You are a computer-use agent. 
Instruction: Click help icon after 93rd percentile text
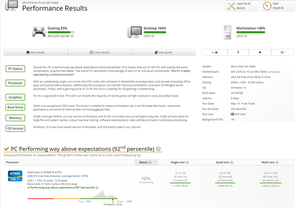click(97, 187)
